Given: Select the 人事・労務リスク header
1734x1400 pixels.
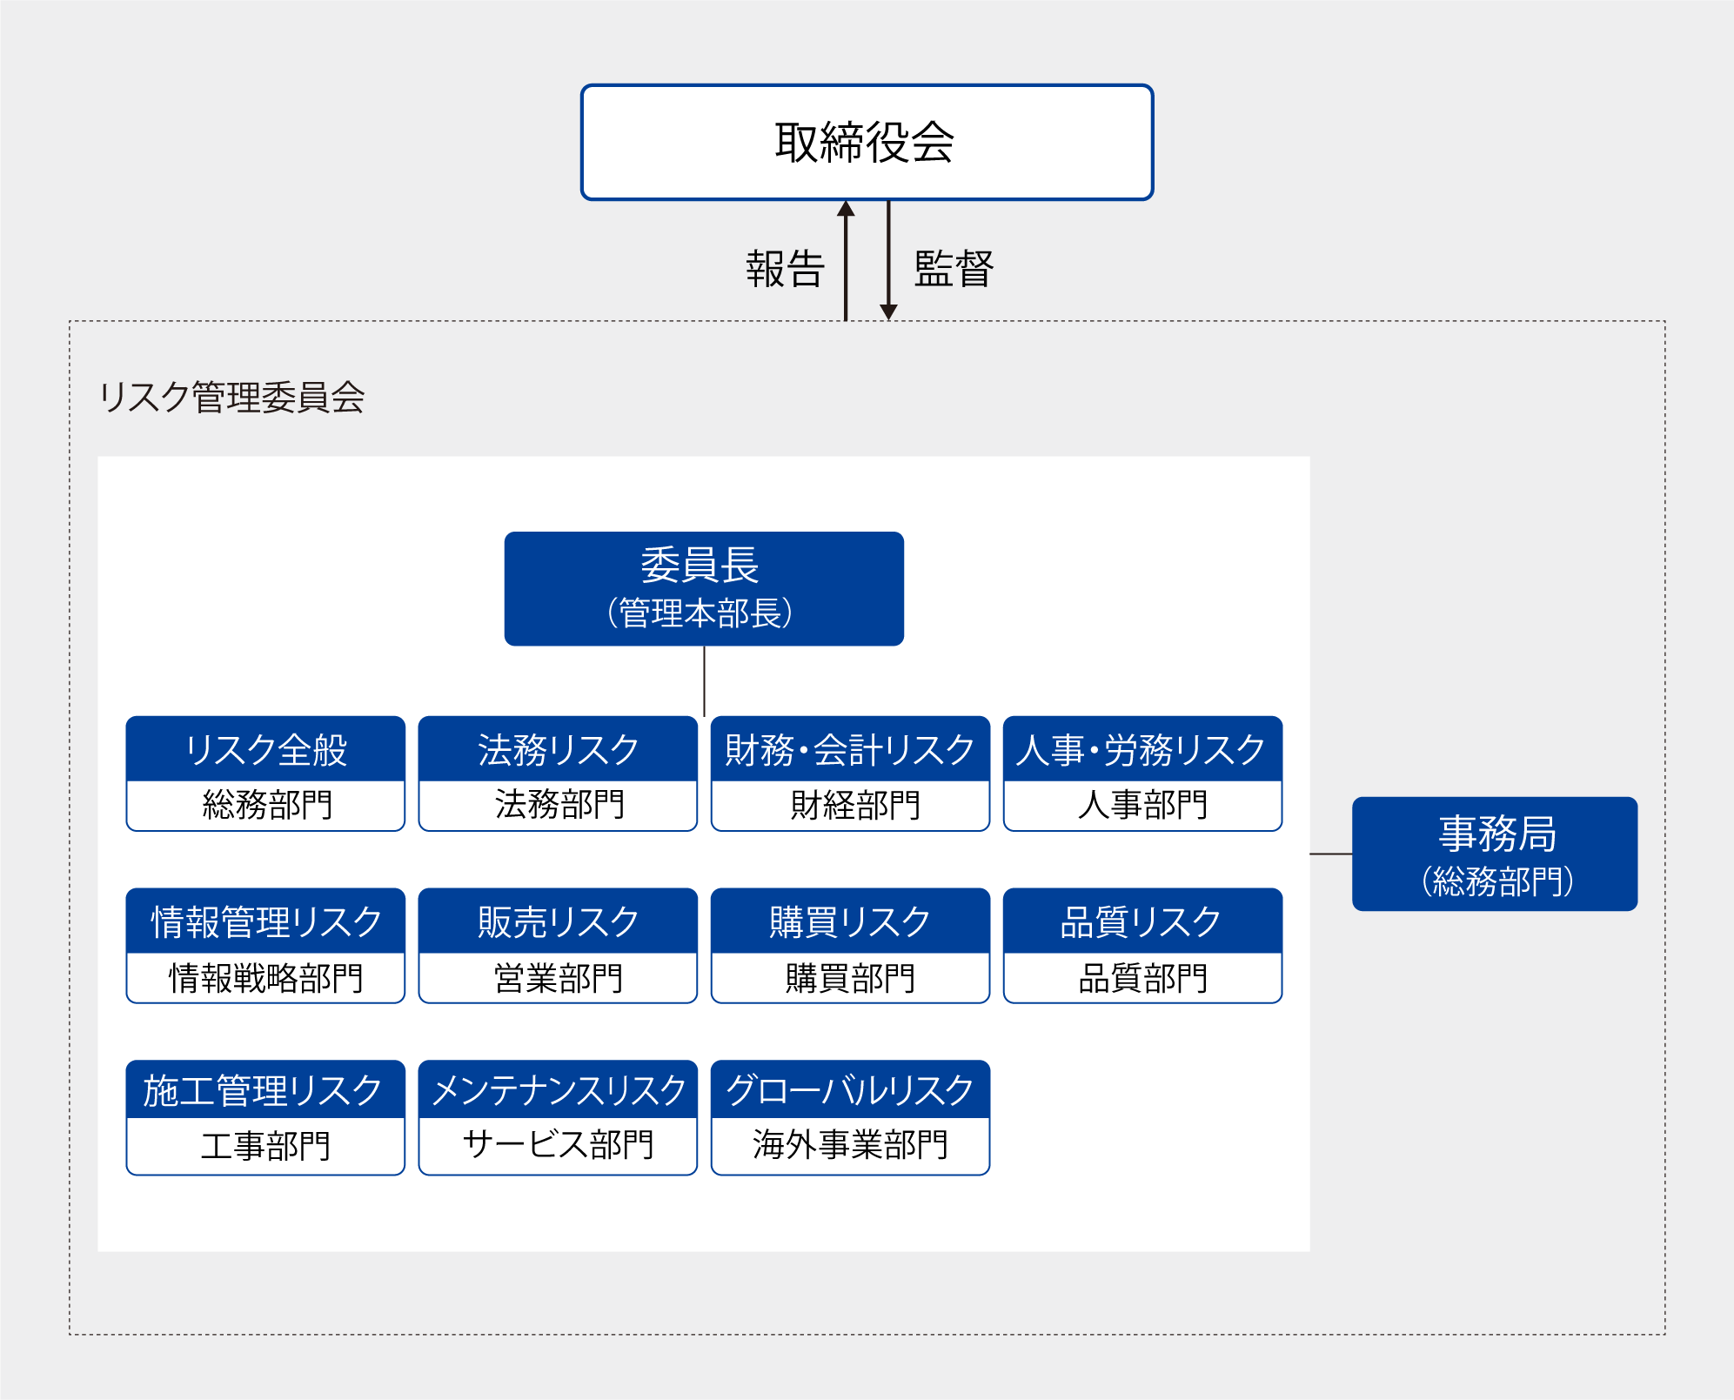Looking at the screenshot, I should click(x=1142, y=749).
